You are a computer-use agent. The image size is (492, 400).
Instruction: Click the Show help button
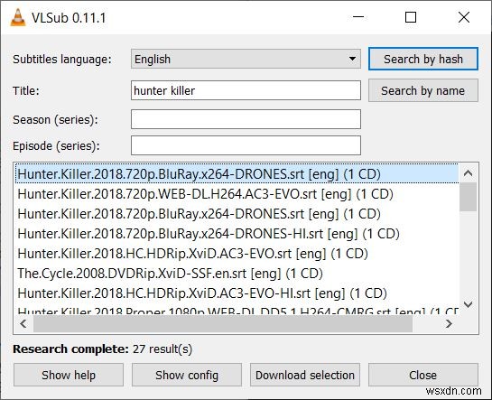pyautogui.click(x=69, y=375)
